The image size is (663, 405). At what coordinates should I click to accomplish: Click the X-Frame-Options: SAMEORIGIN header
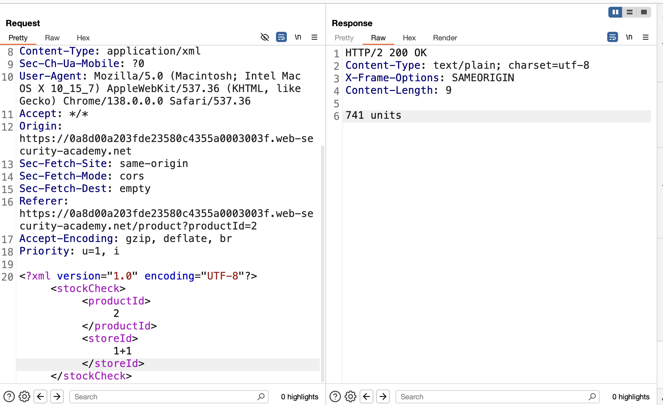(x=430, y=78)
